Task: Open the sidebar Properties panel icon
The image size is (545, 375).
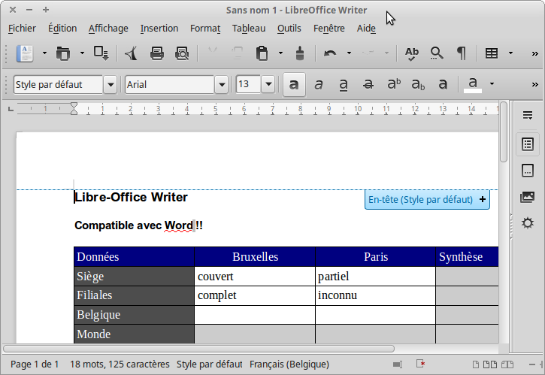Action: tap(527, 144)
